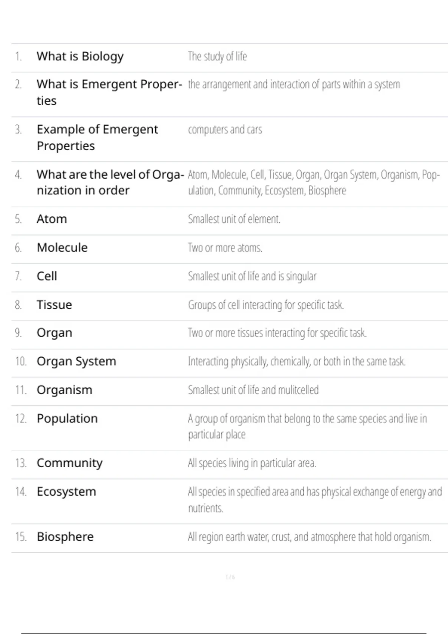Select the definition "The study of life"

[217, 56]
